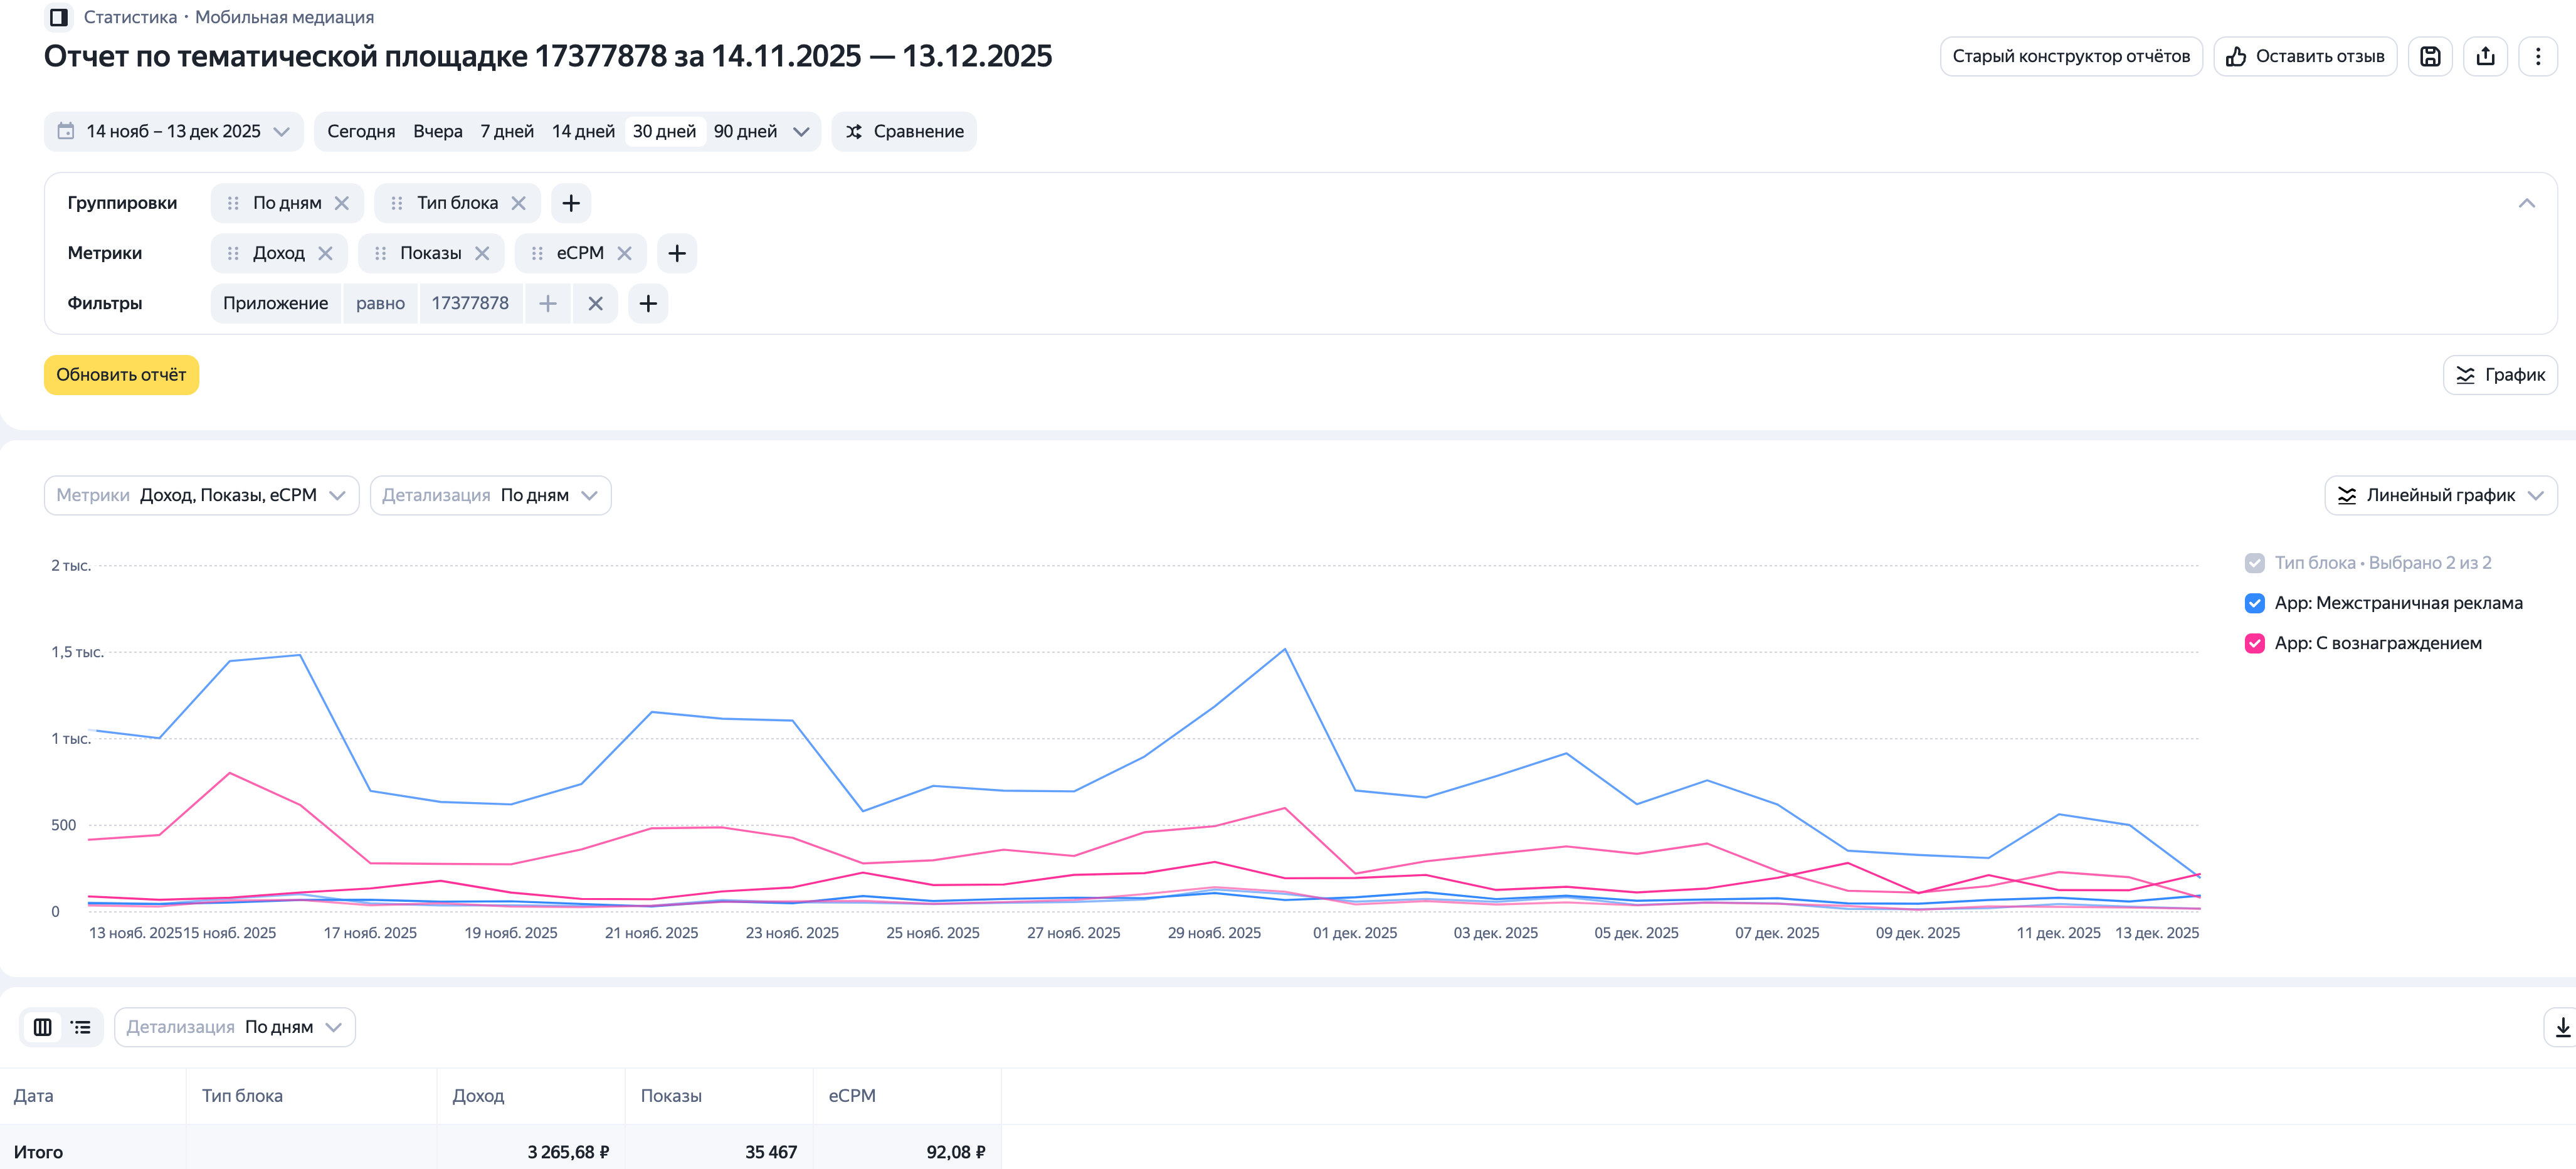Click the save report icon
Image resolution: width=2576 pixels, height=1169 pixels.
point(2429,56)
